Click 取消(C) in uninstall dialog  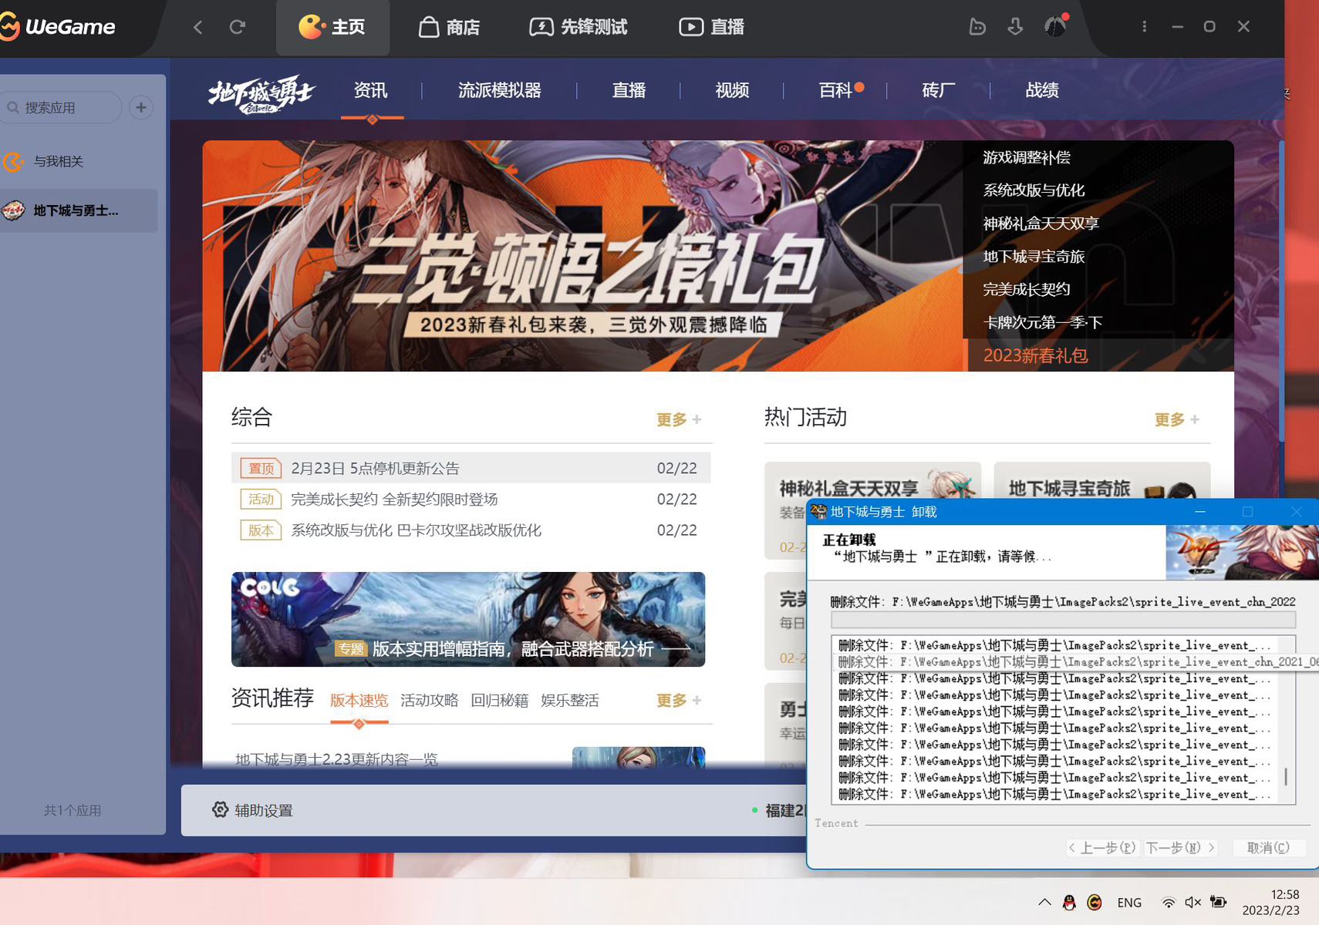(x=1268, y=848)
